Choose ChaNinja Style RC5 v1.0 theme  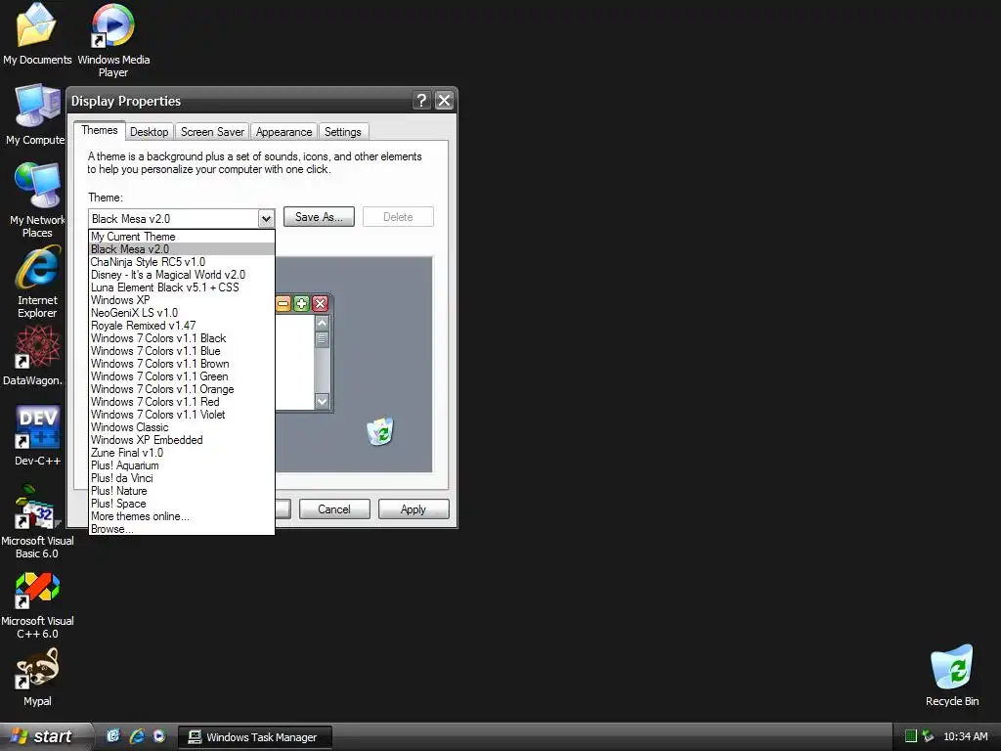click(181, 262)
